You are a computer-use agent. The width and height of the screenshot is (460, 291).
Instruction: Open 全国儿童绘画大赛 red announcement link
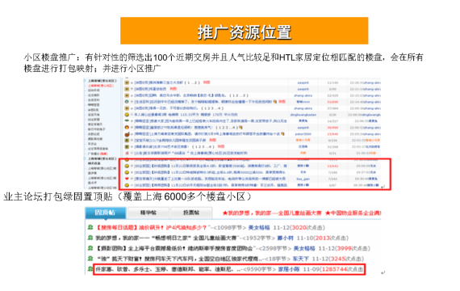click(272, 213)
